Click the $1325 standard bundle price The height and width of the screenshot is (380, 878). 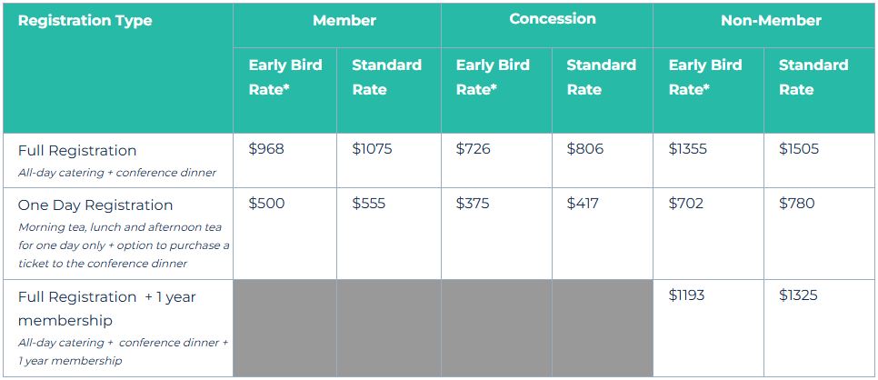point(798,295)
